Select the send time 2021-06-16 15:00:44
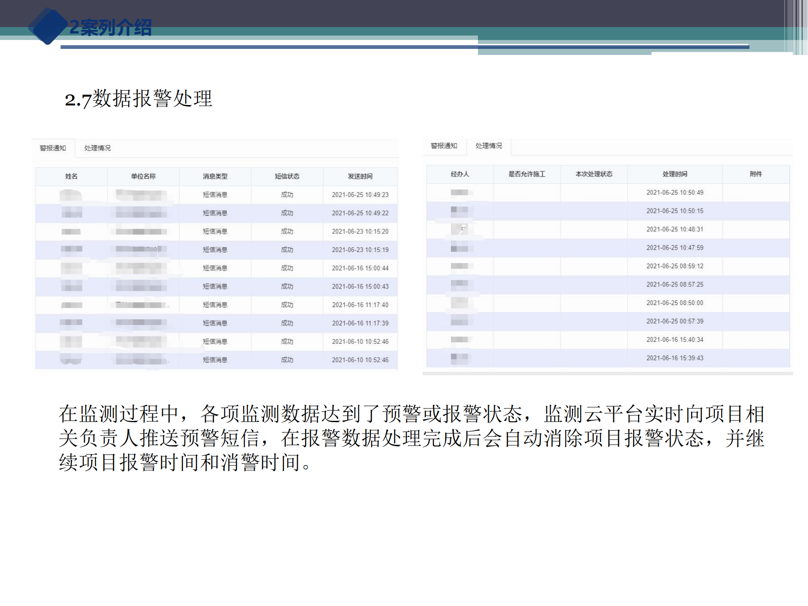The width and height of the screenshot is (808, 606). [x=360, y=268]
